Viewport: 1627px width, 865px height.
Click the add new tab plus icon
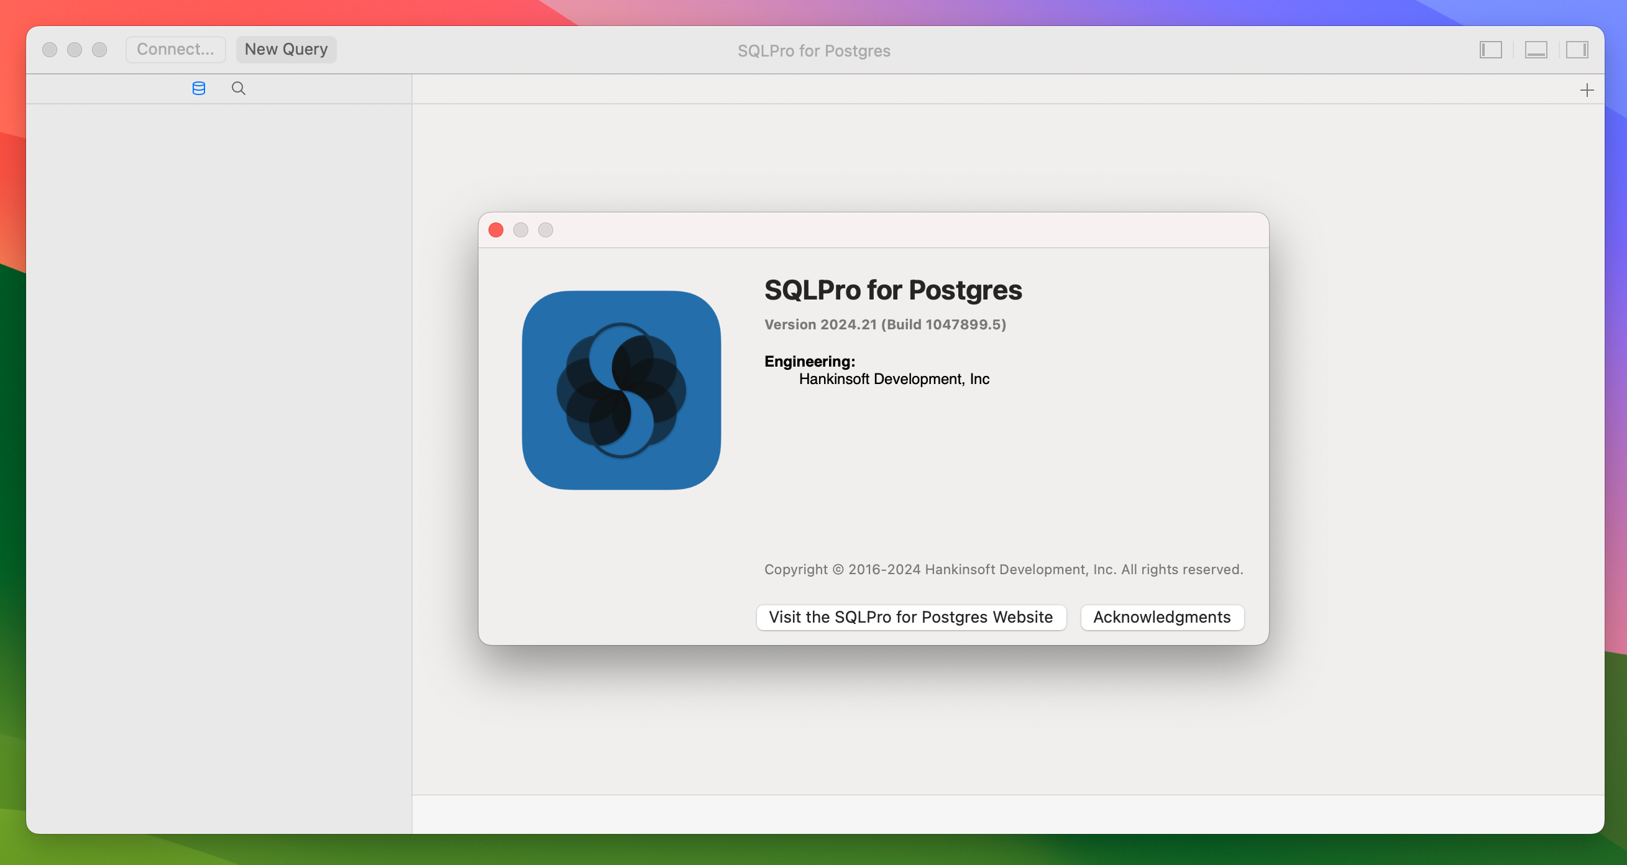pyautogui.click(x=1587, y=89)
